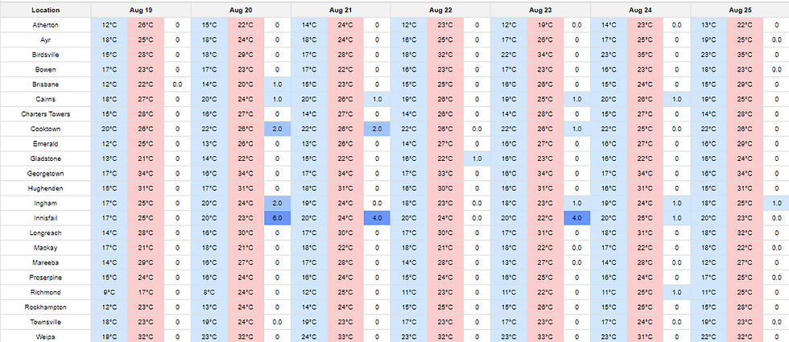The width and height of the screenshot is (789, 342).
Task: Select the Aug 25 column header
Action: pyautogui.click(x=739, y=10)
